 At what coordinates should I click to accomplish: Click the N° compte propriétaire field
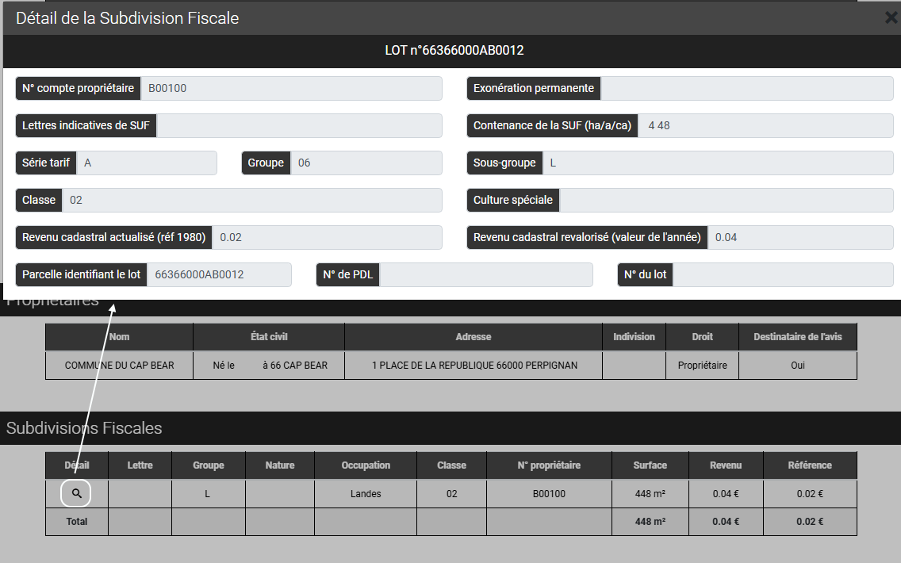click(290, 88)
